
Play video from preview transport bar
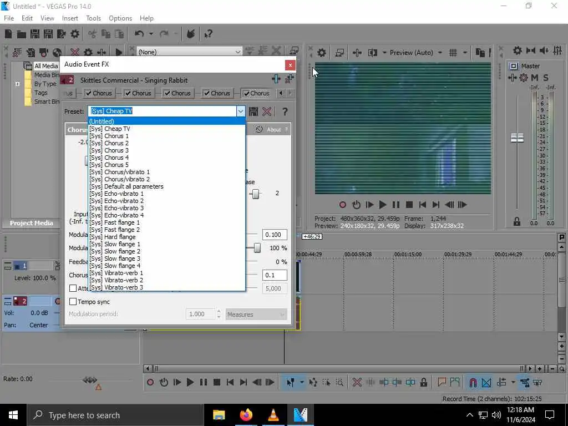click(x=382, y=205)
